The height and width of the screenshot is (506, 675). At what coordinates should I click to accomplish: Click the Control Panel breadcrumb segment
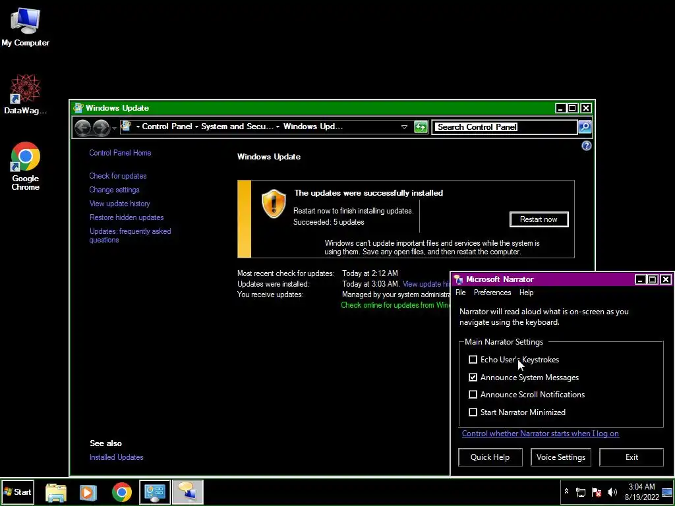pyautogui.click(x=167, y=126)
